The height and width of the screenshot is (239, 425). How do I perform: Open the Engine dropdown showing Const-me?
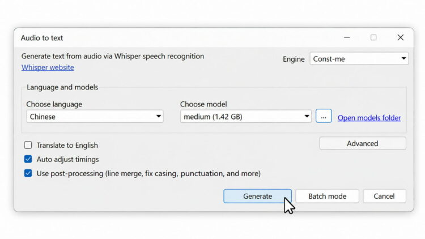359,58
